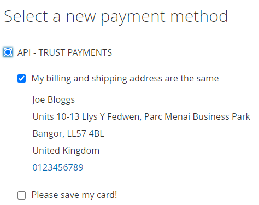259x205 pixels.
Task: Click the "Please save my card!" label
Action: (x=74, y=195)
